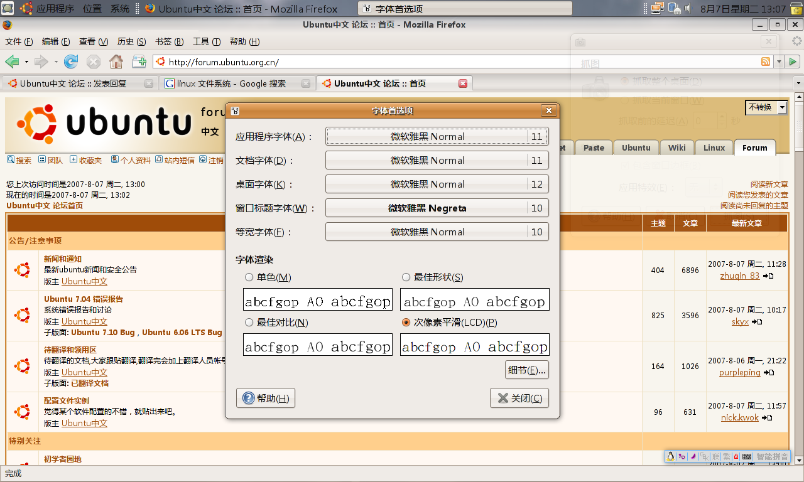The width and height of the screenshot is (804, 482).
Task: Open a new tab using the toolbar icon
Action: 139,62
